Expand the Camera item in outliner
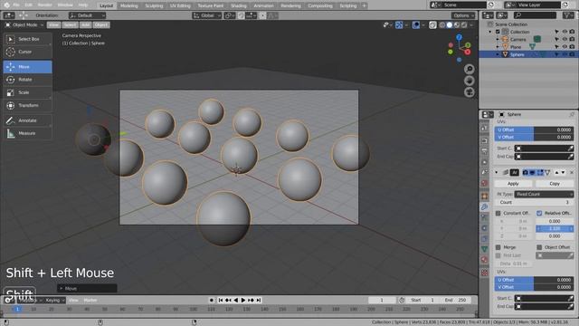The height and width of the screenshot is (326, 579). [x=498, y=39]
